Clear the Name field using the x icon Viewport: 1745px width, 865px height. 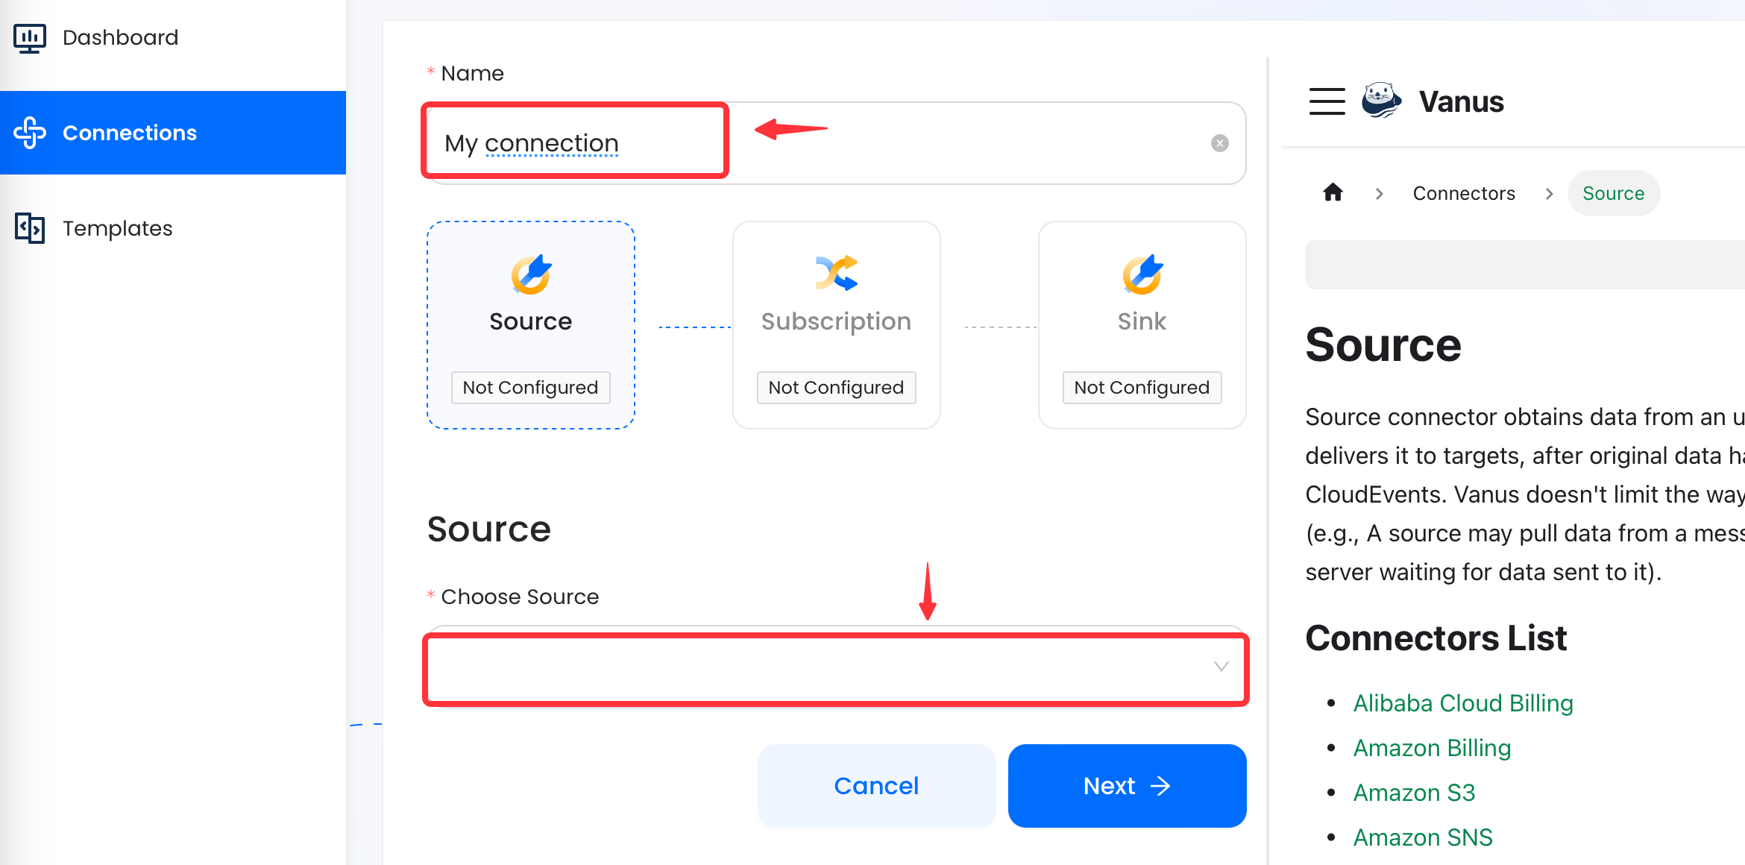[1219, 142]
